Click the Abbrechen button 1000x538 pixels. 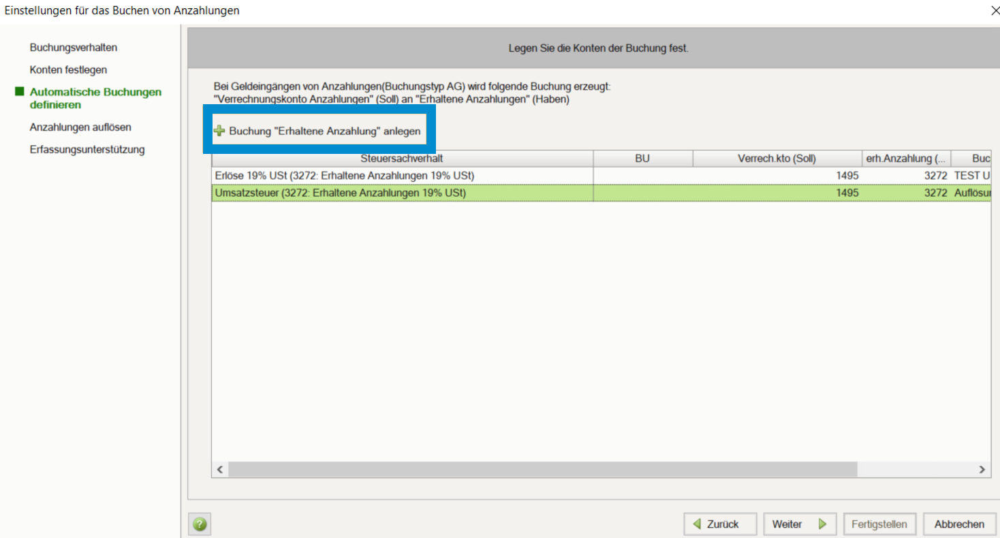(959, 524)
